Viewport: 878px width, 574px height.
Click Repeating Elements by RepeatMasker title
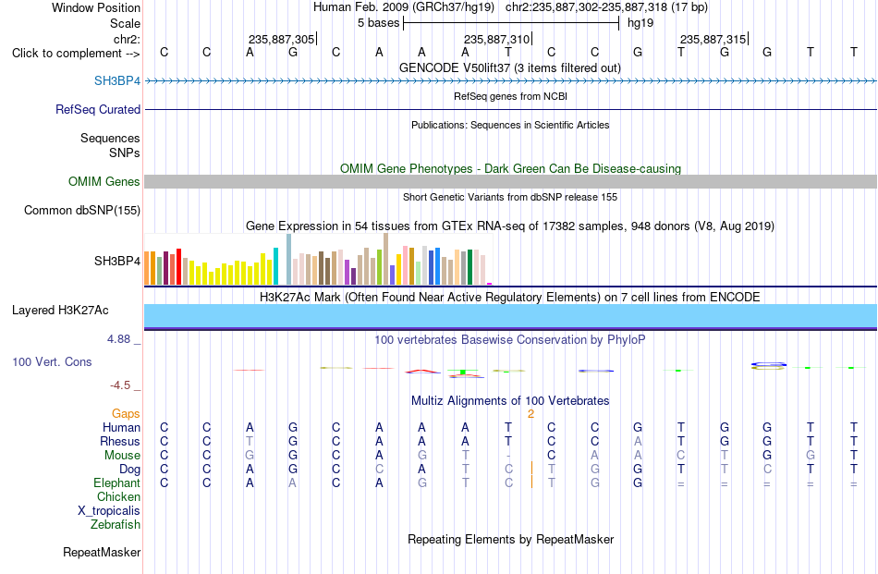510,539
